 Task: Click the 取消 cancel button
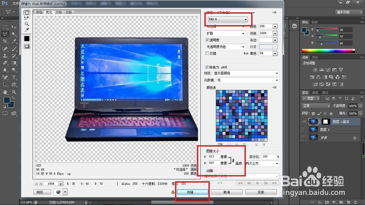tap(227, 192)
